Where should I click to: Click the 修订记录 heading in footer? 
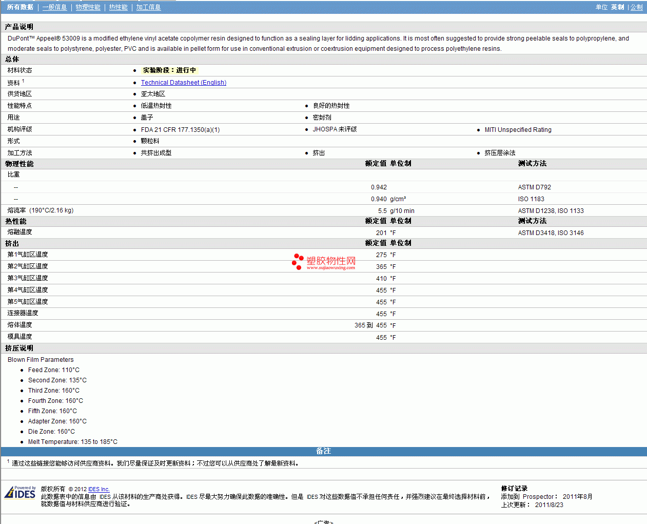tap(514, 489)
